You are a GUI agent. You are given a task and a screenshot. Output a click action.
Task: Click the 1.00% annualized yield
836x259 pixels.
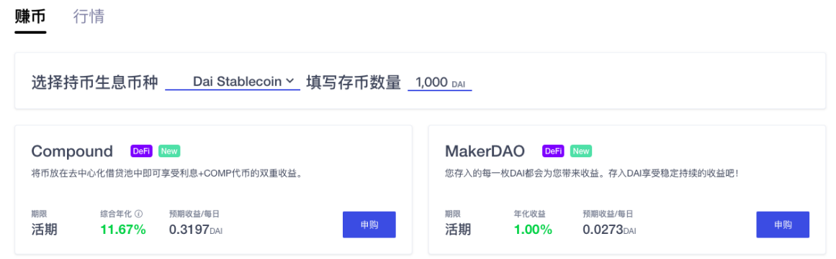(533, 230)
